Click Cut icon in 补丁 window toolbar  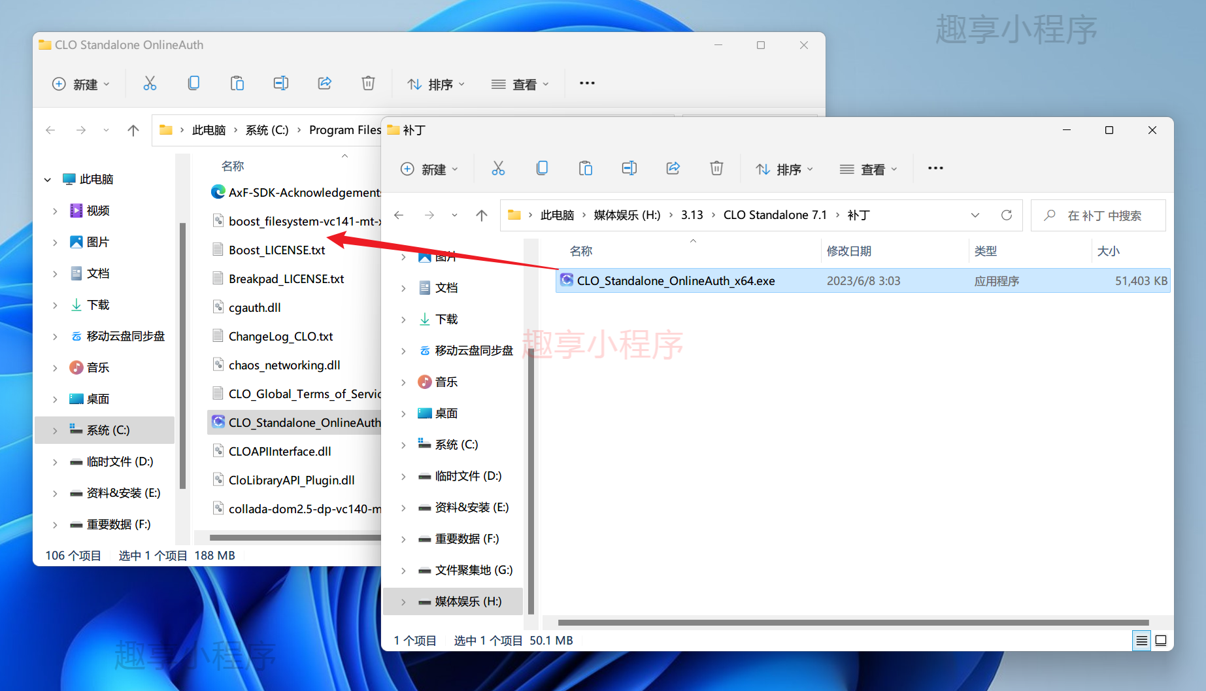tap(498, 169)
